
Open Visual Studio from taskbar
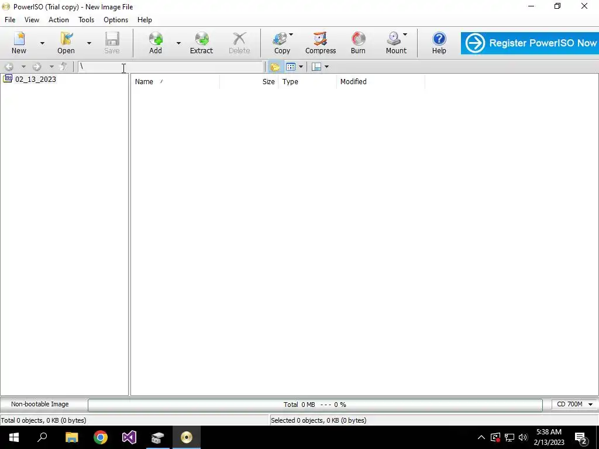[129, 437]
